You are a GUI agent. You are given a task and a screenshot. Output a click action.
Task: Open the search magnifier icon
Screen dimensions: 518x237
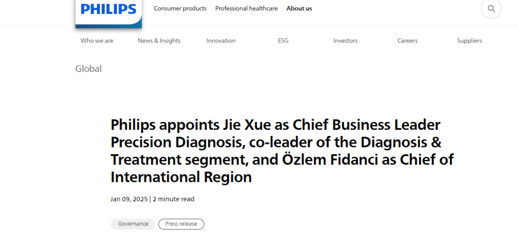point(491,9)
